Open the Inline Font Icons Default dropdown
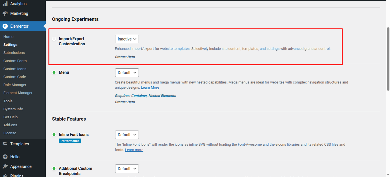The image size is (390, 177). 127,135
